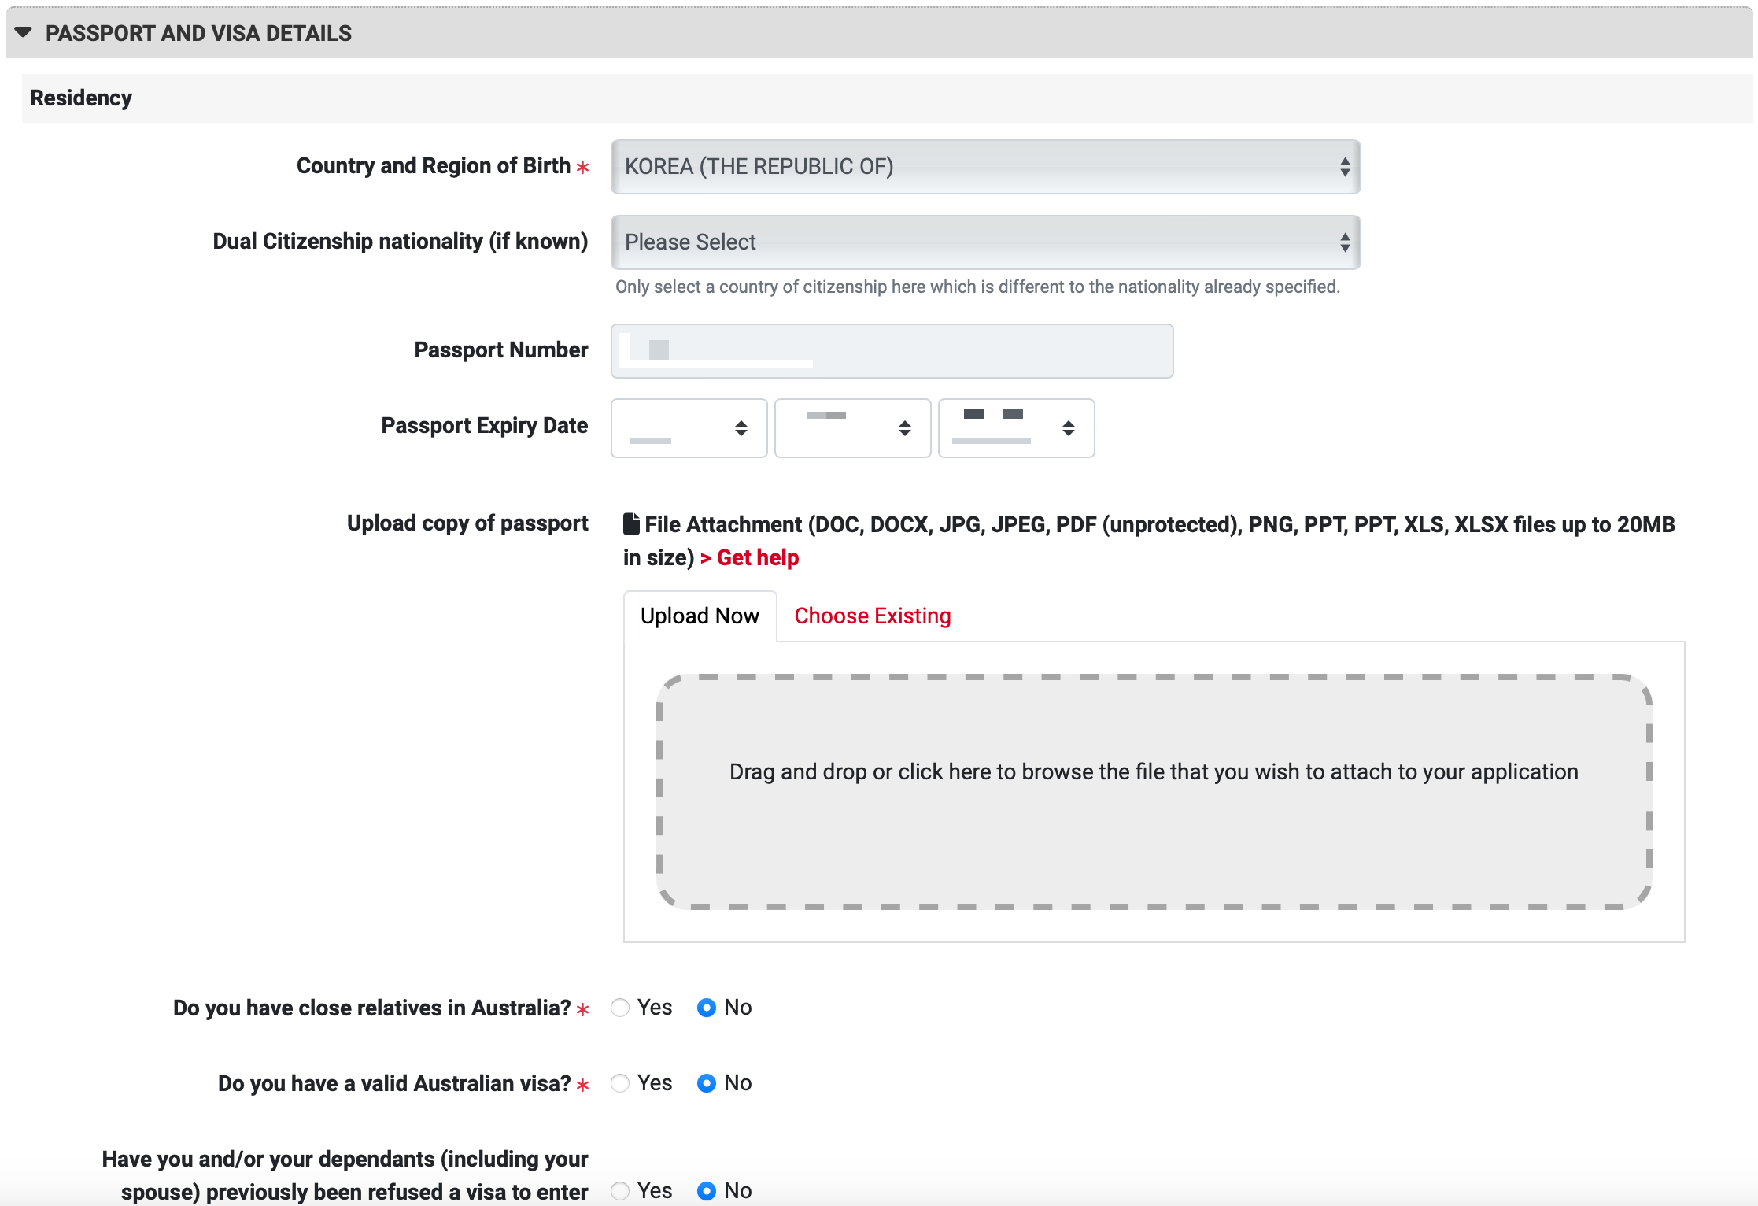Open Country and Region of Birth dropdown
This screenshot has height=1206, width=1758.
[x=985, y=167]
